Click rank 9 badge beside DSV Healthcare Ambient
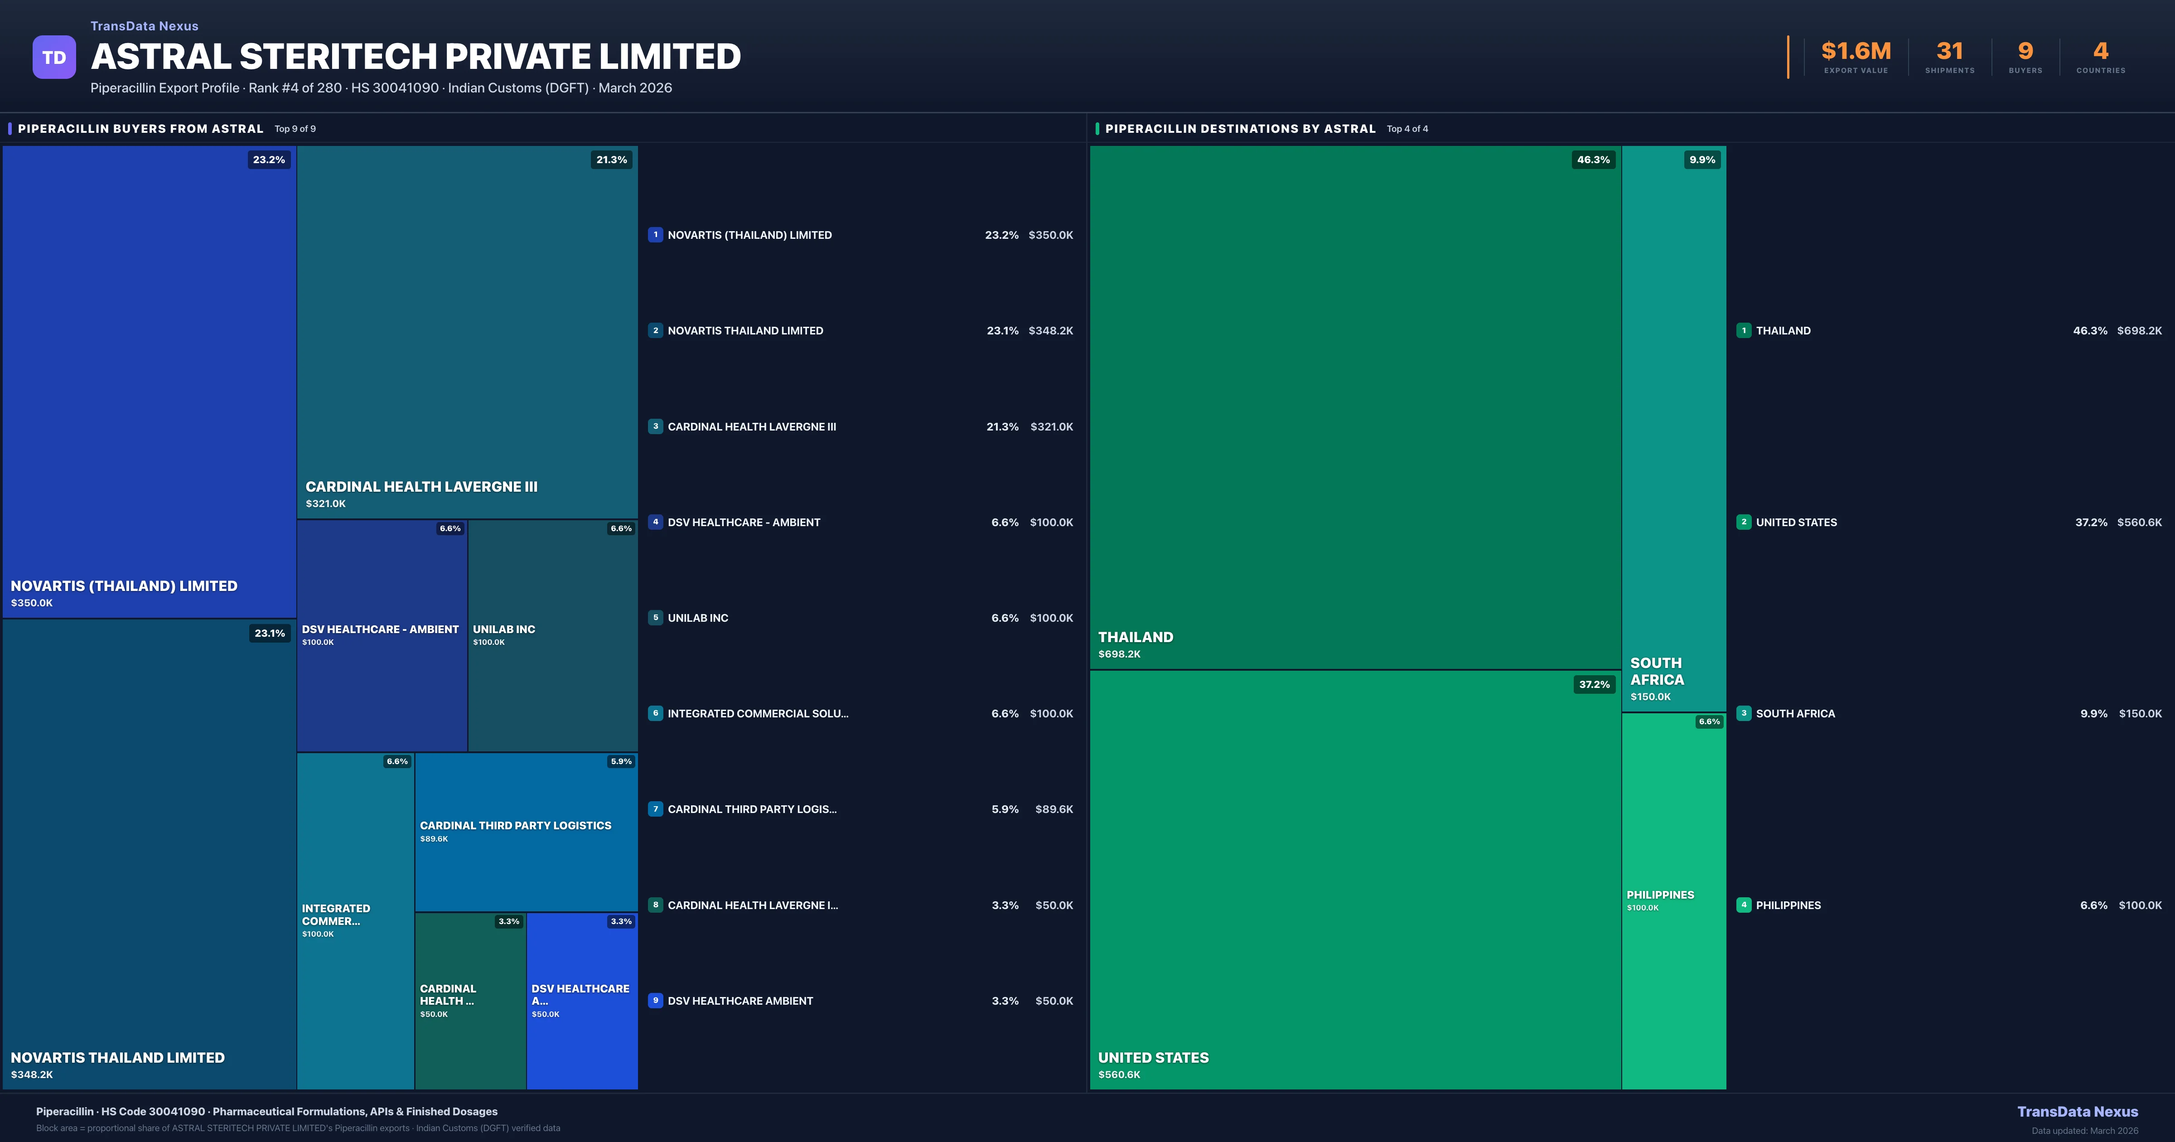Viewport: 2175px width, 1142px height. click(655, 1000)
